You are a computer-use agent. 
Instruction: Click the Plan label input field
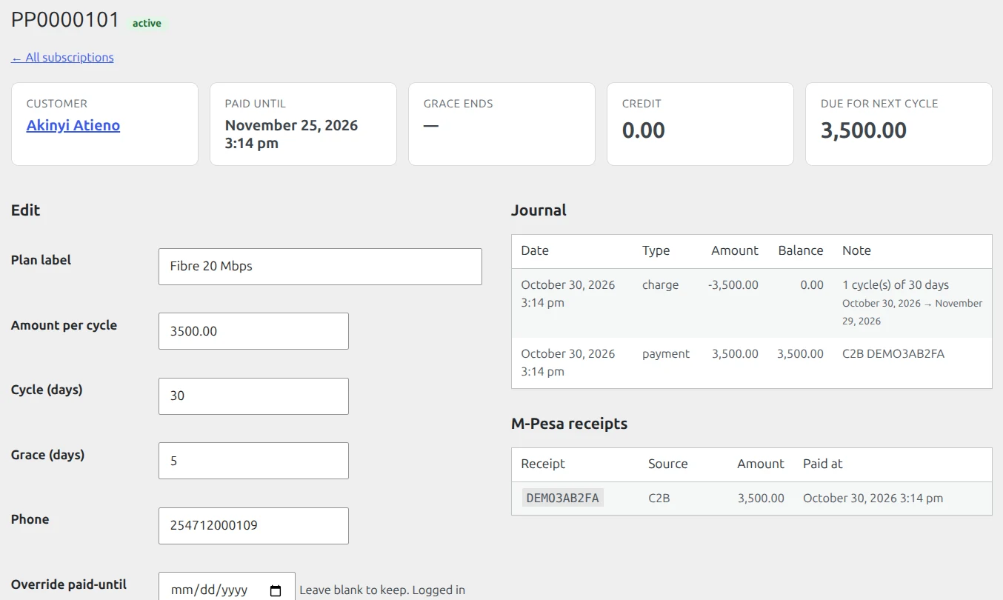pos(320,267)
